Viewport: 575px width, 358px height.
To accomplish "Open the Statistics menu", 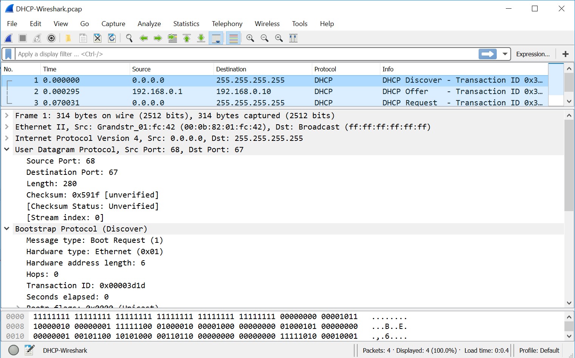I will tap(186, 24).
